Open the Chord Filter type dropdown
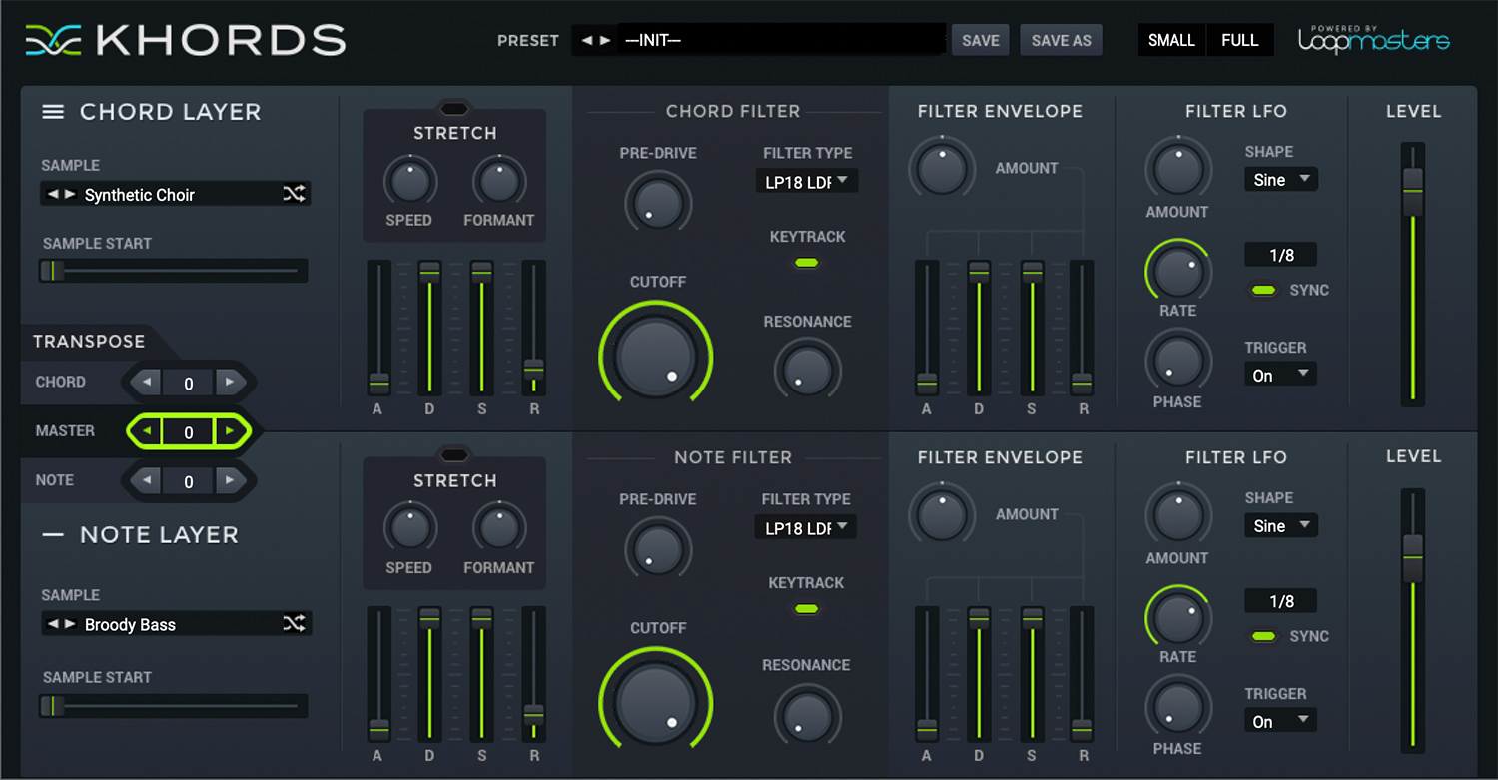This screenshot has height=780, width=1498. click(x=806, y=181)
